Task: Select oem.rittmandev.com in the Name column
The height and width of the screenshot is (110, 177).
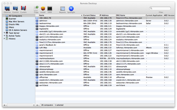Action: pyautogui.click(x=48, y=75)
